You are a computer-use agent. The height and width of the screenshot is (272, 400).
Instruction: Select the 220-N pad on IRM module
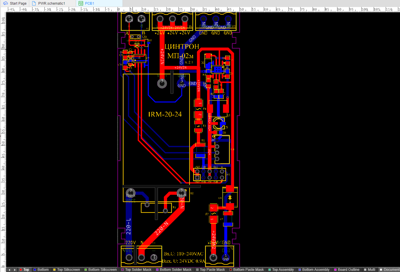(181, 193)
